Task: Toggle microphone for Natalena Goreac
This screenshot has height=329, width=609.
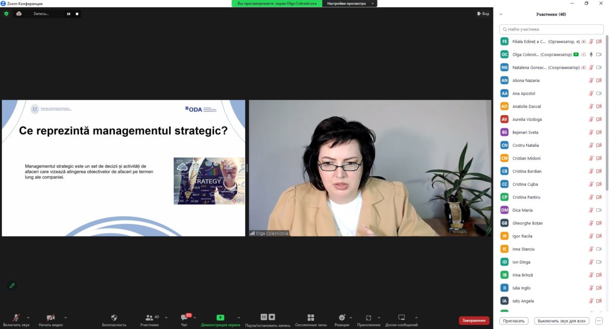Action: [x=591, y=67]
